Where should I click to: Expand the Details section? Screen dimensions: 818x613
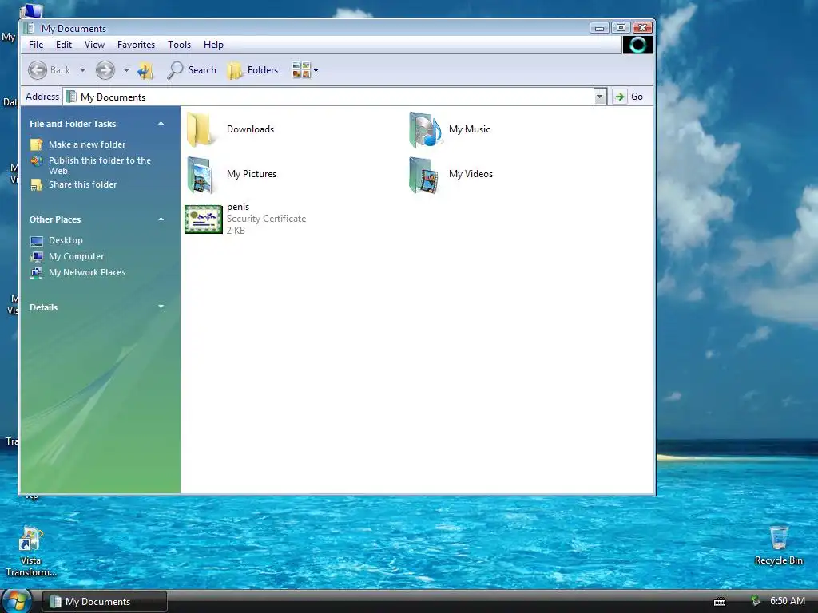[x=161, y=307]
